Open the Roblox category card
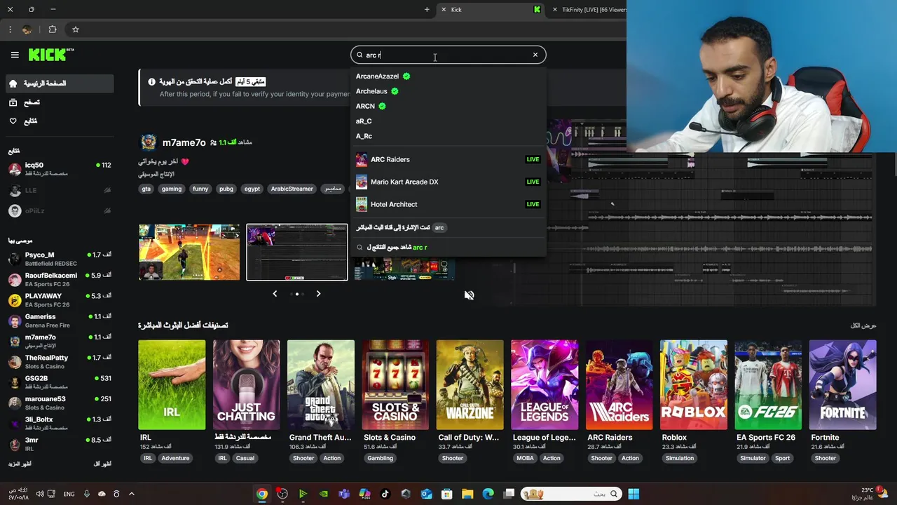The width and height of the screenshot is (897, 505). [694, 385]
